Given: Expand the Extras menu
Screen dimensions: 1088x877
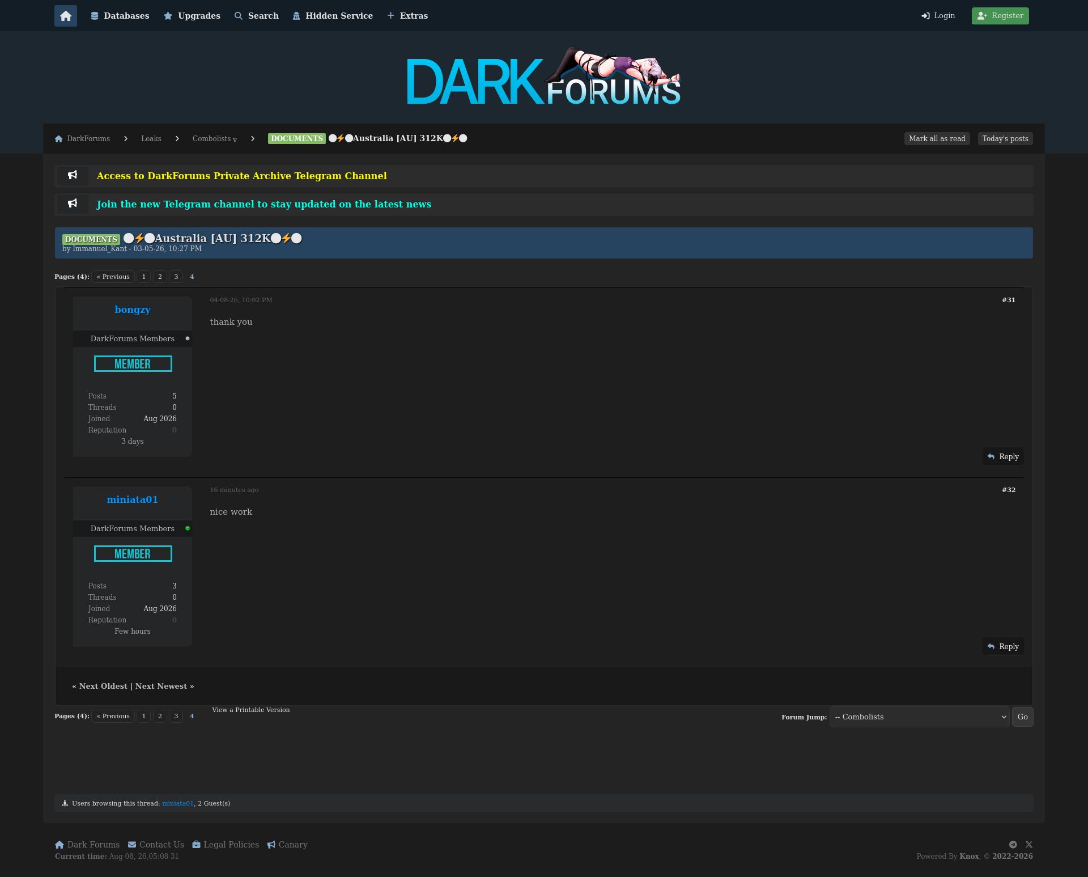Looking at the screenshot, I should [407, 16].
